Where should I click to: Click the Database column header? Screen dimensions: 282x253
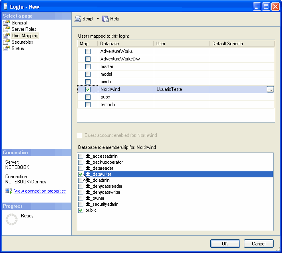[125, 44]
